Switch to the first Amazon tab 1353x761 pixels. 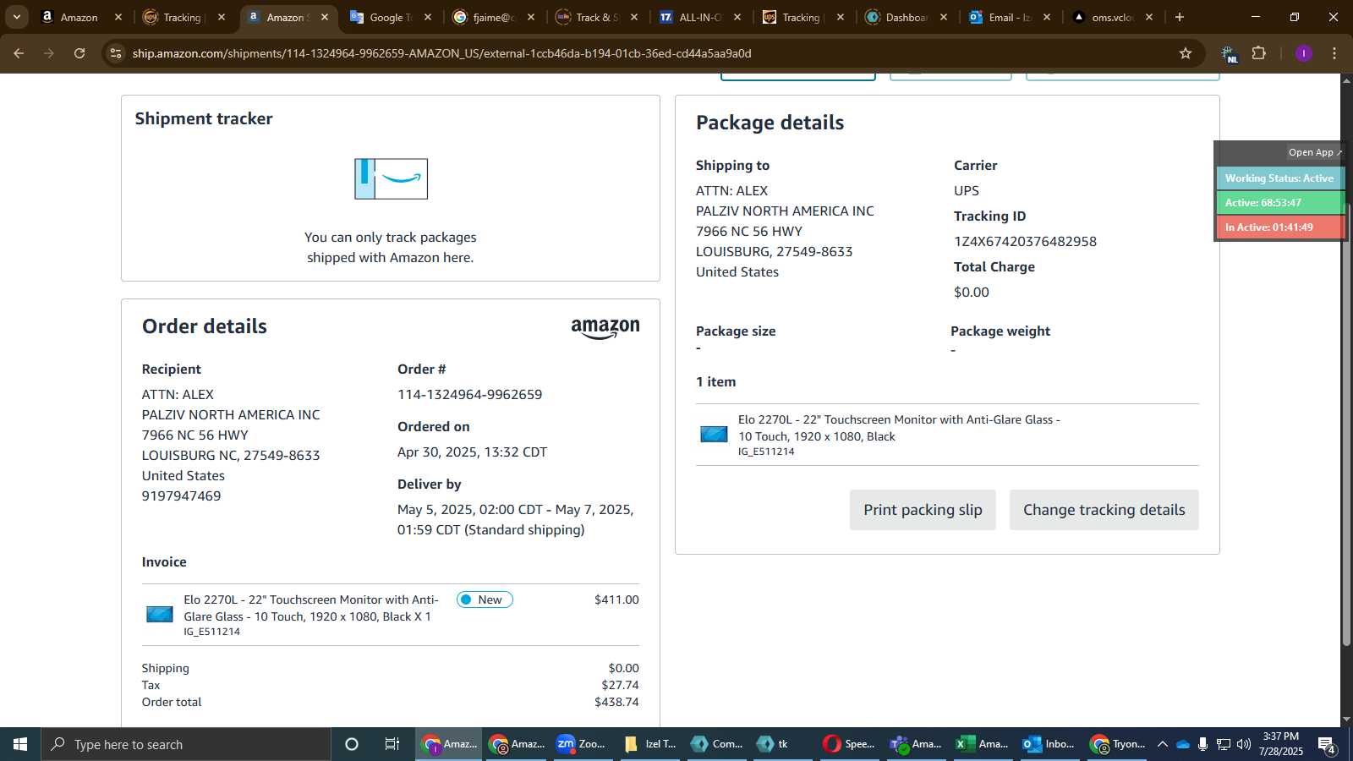click(x=79, y=17)
